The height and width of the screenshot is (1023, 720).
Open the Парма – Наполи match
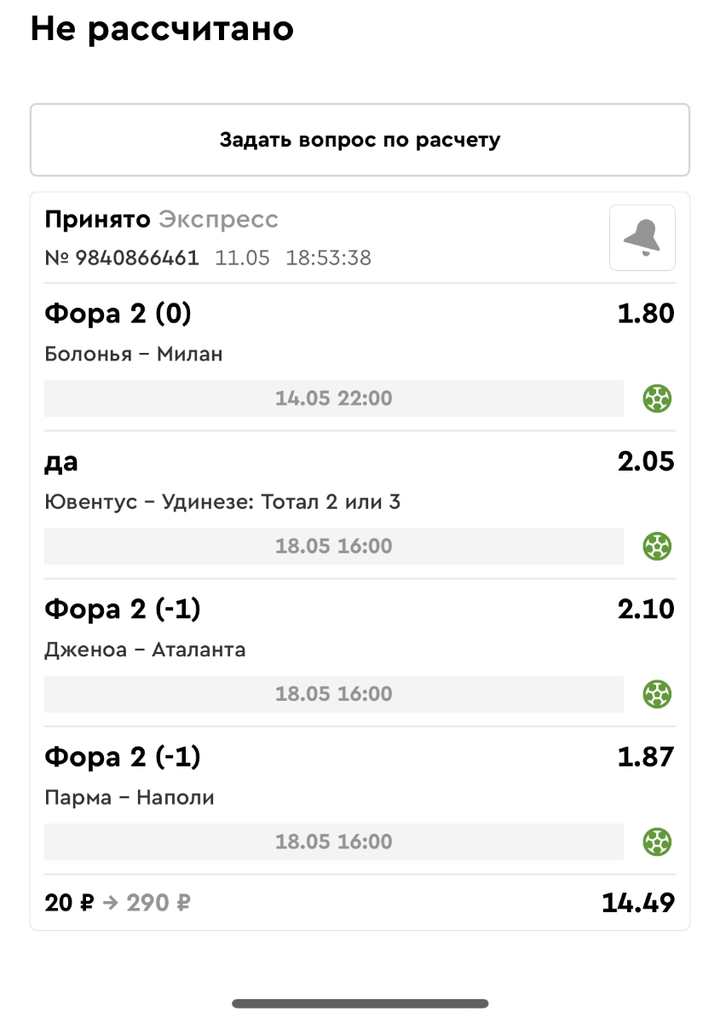click(x=130, y=798)
